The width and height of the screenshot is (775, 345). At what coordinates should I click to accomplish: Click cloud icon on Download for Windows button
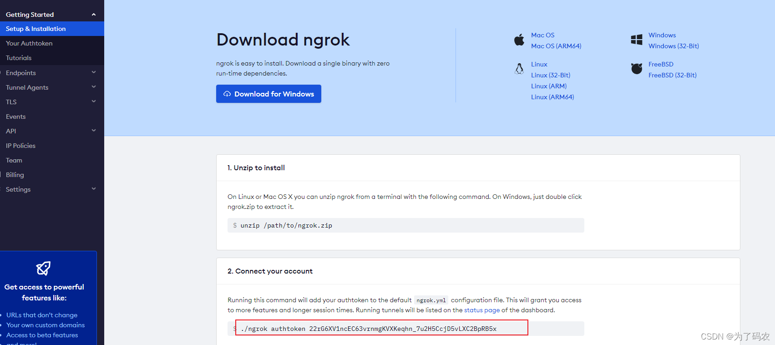[x=227, y=94]
